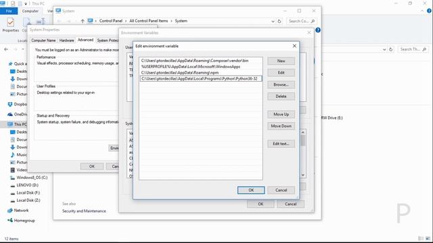Click Properties icon in This PC ribbon

[11, 25]
